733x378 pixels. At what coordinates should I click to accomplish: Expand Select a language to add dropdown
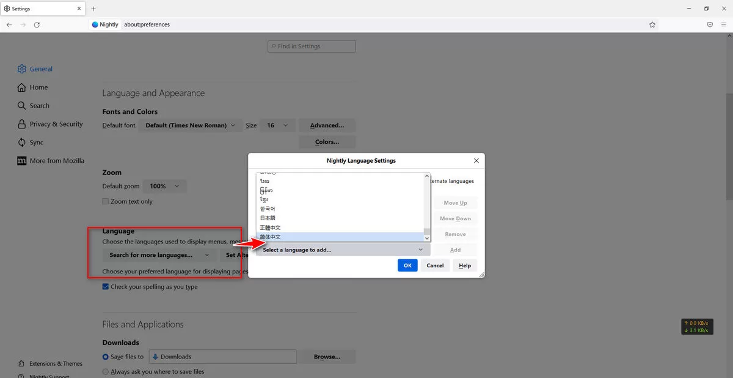point(343,250)
